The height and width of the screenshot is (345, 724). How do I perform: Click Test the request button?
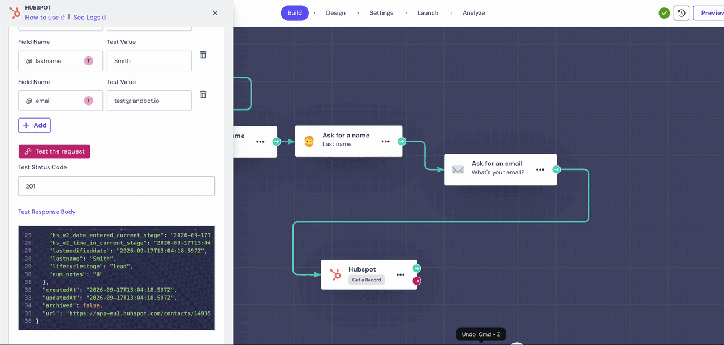[x=54, y=151]
